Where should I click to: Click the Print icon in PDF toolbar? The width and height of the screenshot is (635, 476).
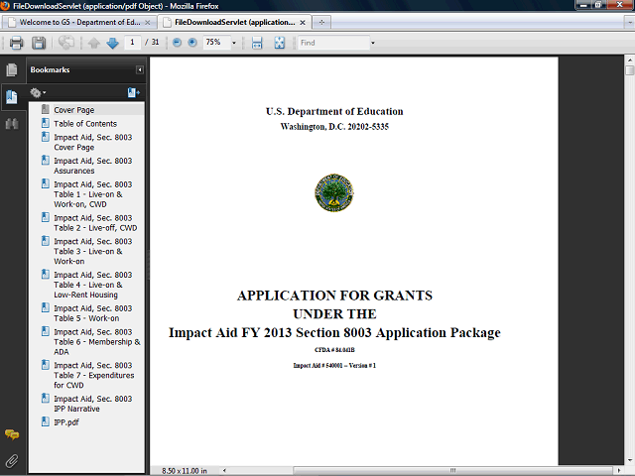pos(16,43)
